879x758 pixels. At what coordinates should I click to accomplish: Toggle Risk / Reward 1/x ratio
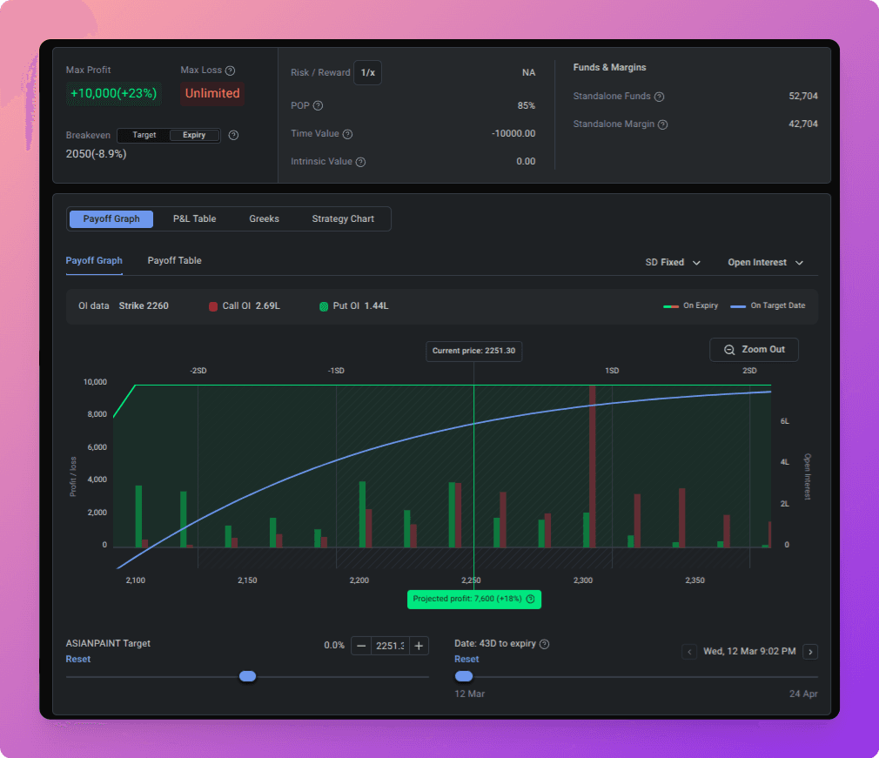click(x=368, y=73)
